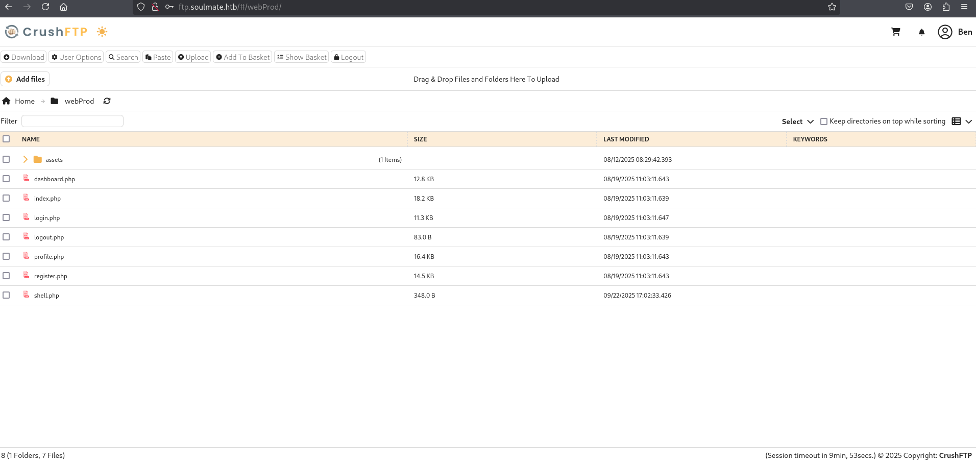976x463 pixels.
Task: Click the Home icon in breadcrumb
Action: point(6,101)
